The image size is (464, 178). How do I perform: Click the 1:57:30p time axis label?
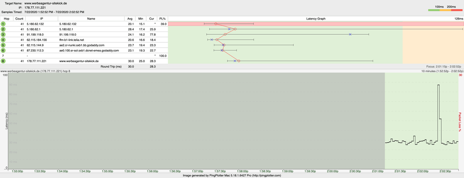pos(220,171)
